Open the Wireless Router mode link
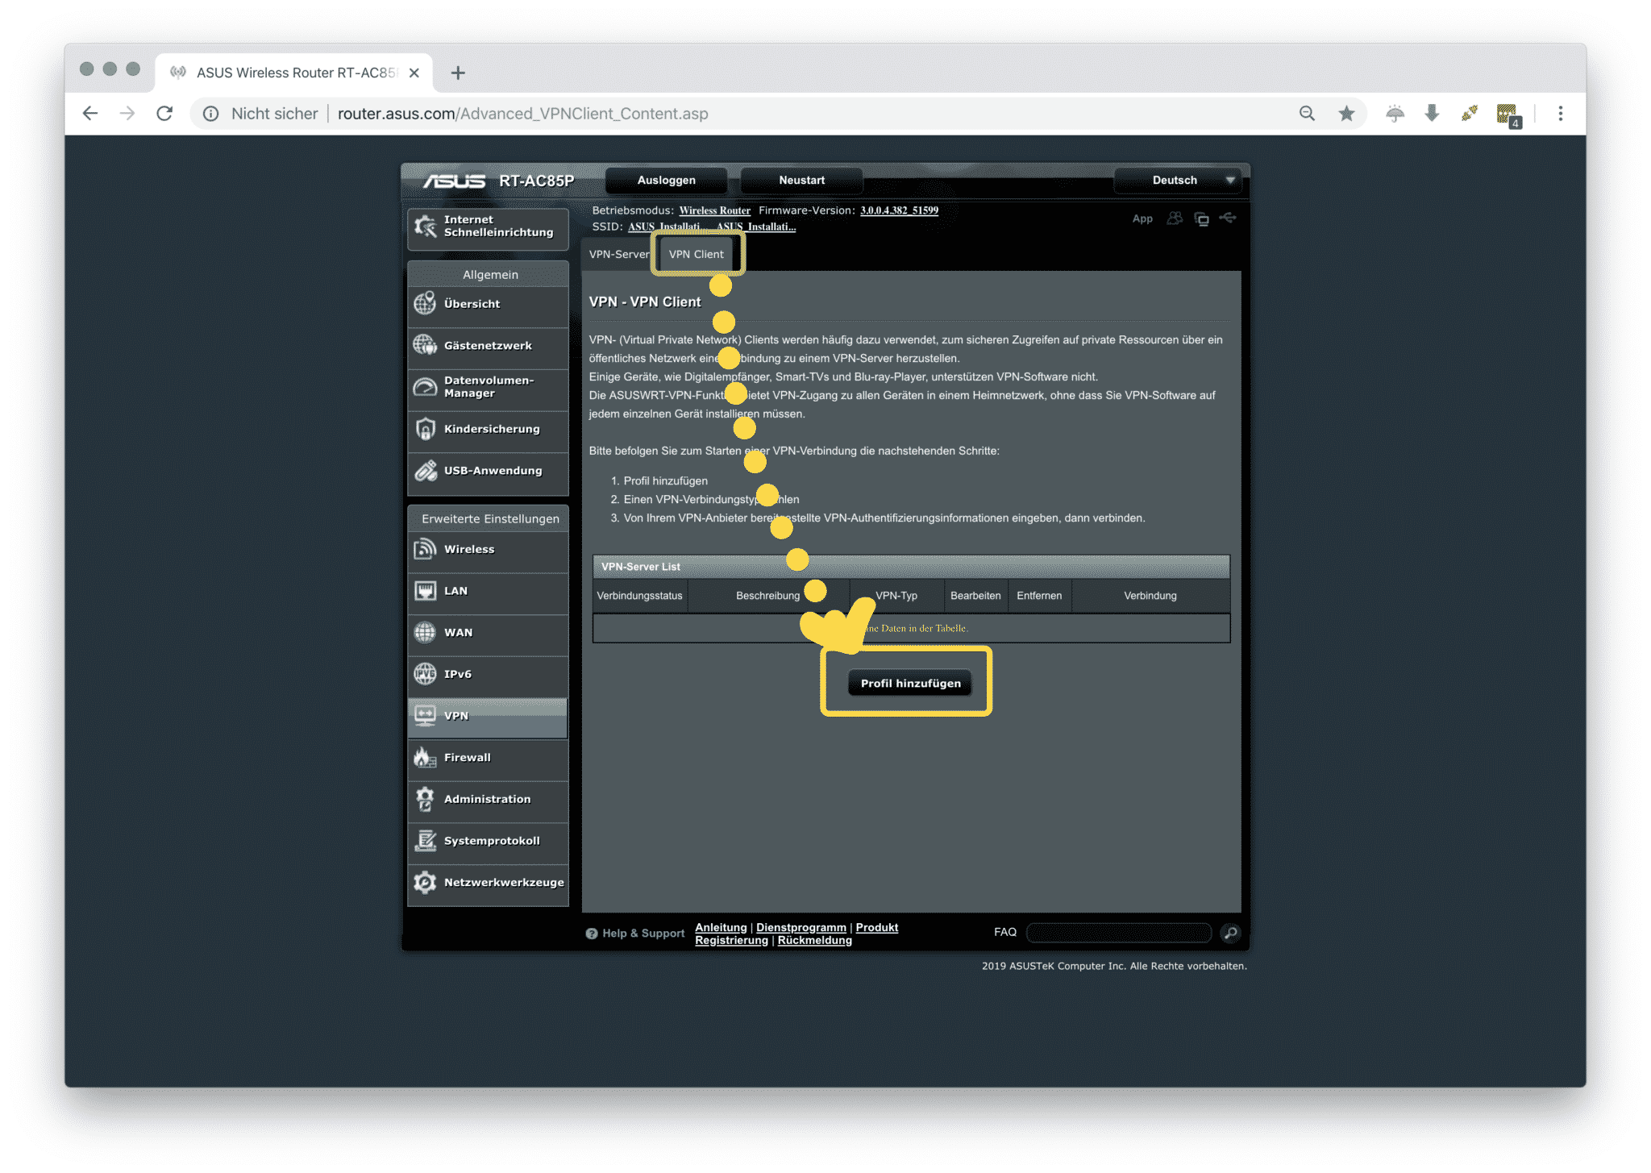1651x1173 pixels. click(714, 210)
